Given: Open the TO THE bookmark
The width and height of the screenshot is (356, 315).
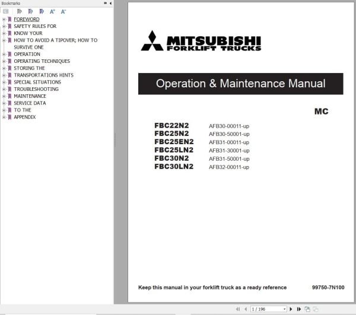Looking at the screenshot, I should pos(23,110).
